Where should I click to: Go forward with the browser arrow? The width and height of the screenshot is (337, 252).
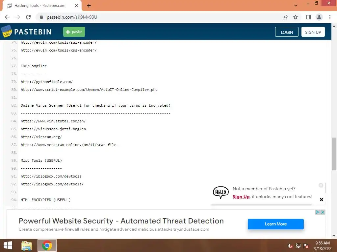click(x=18, y=17)
